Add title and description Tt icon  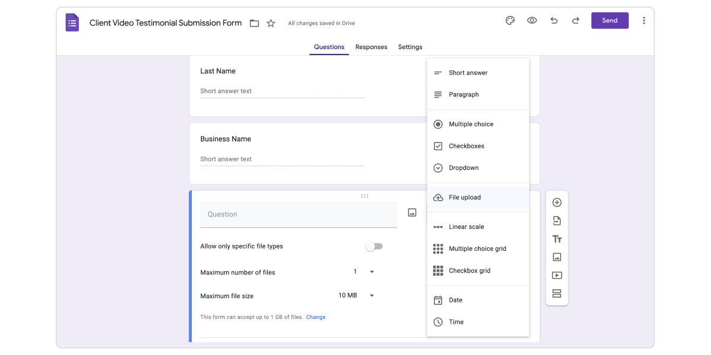557,239
